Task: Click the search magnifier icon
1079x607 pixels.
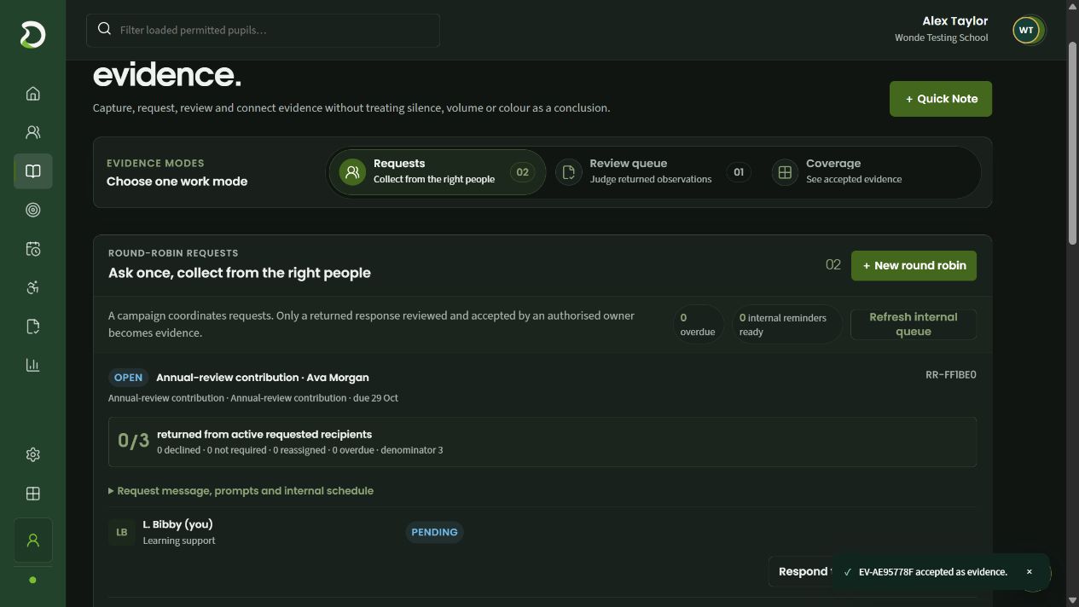Action: 104,29
